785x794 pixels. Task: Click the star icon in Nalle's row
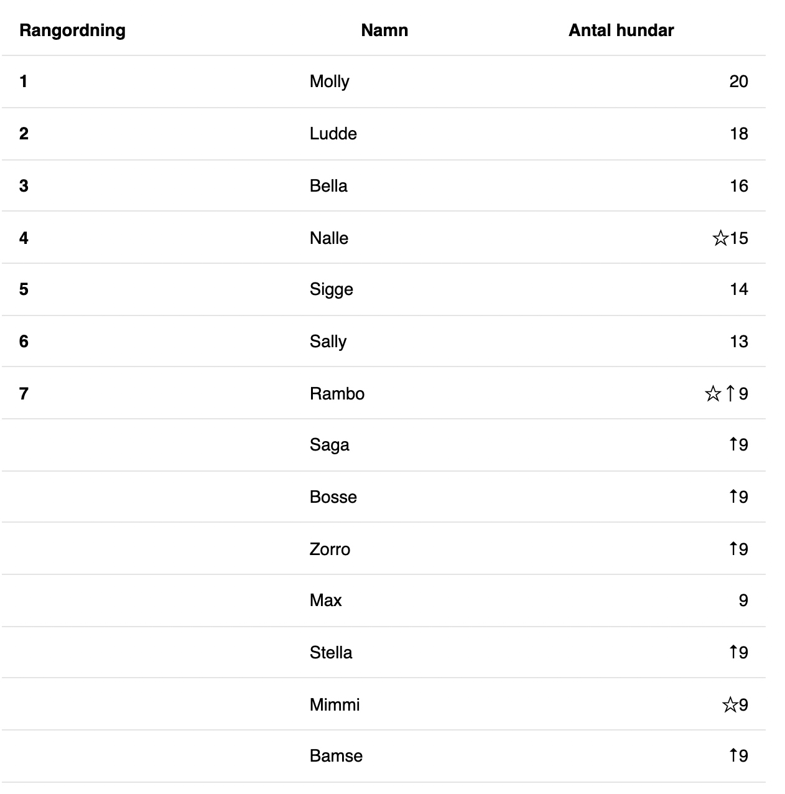pos(720,238)
